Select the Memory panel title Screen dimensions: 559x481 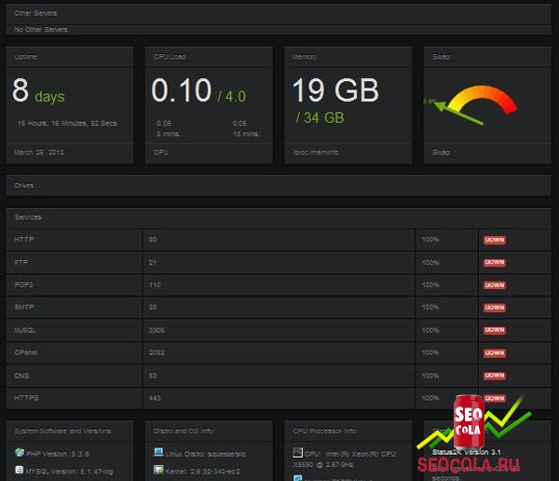coord(304,57)
